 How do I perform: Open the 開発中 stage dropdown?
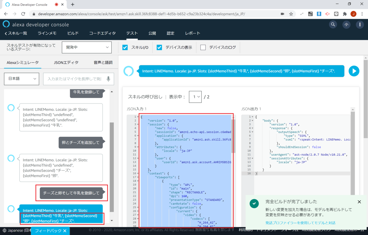click(86, 47)
